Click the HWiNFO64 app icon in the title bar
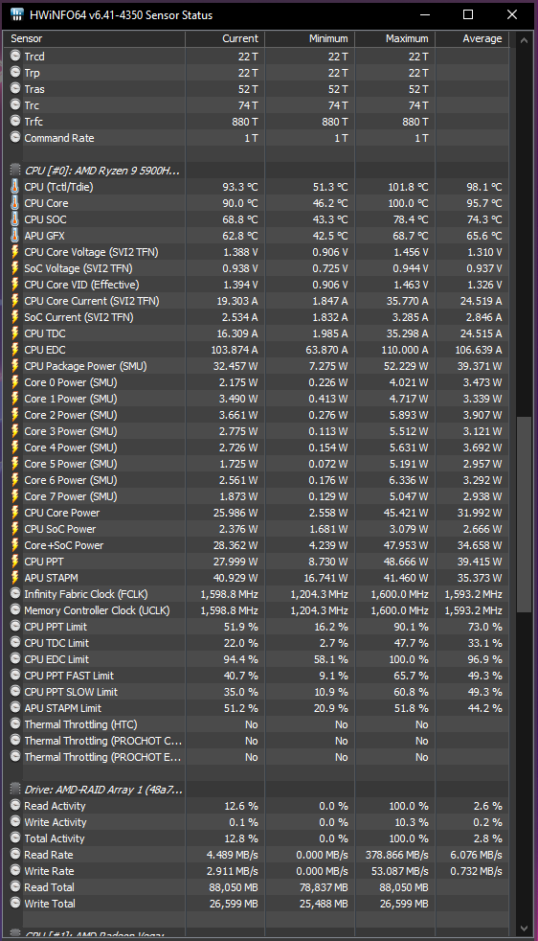Screen dimensions: 538x941 [16, 14]
